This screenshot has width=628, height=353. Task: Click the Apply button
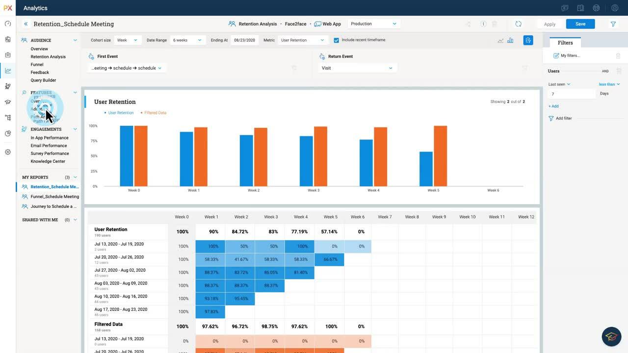click(x=549, y=24)
